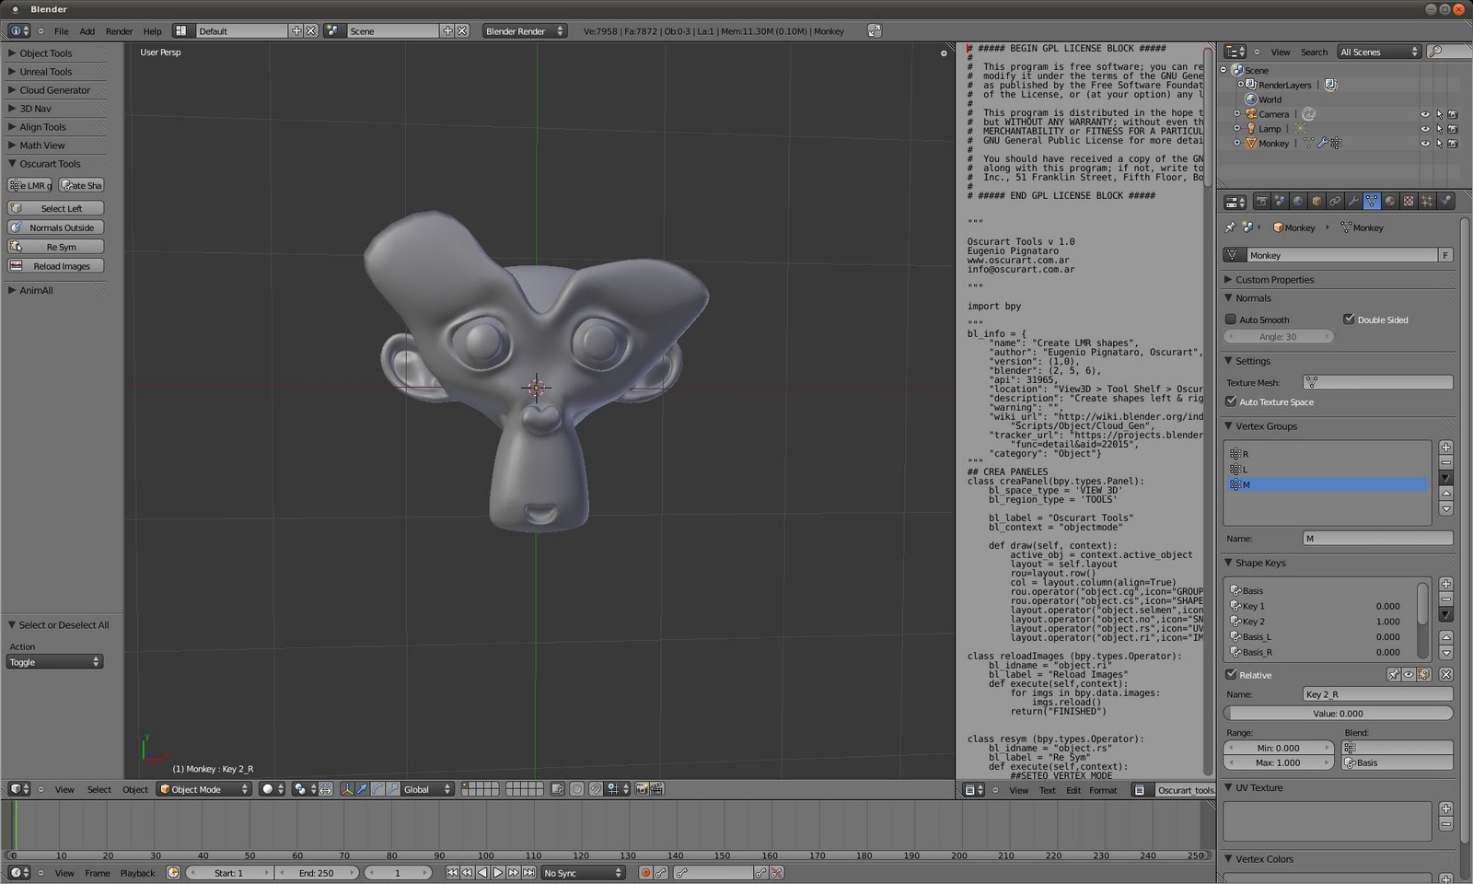The width and height of the screenshot is (1473, 884).
Task: Toggle the proportional editing icon in 3D header
Action: pos(576,789)
